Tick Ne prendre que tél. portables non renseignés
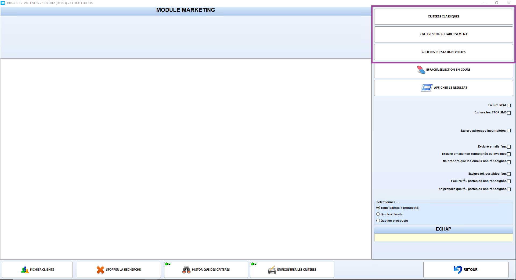The width and height of the screenshot is (516, 280). tap(509, 189)
